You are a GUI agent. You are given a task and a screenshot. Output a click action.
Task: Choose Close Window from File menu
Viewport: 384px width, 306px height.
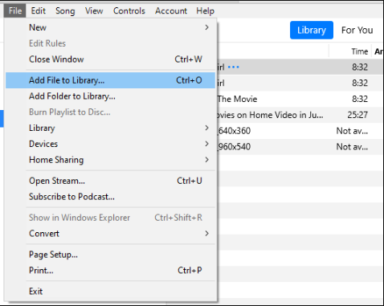point(110,59)
